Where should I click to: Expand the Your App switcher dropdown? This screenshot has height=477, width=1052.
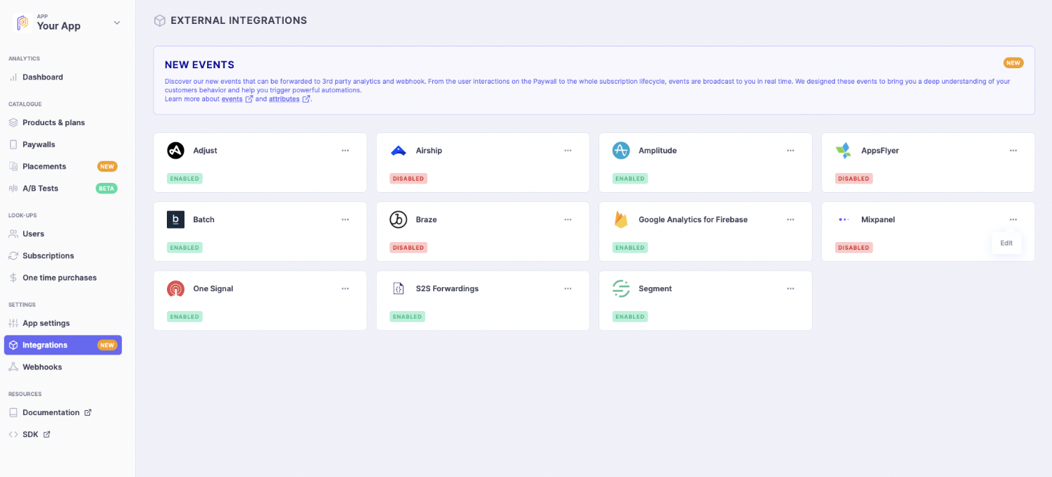[x=117, y=23]
